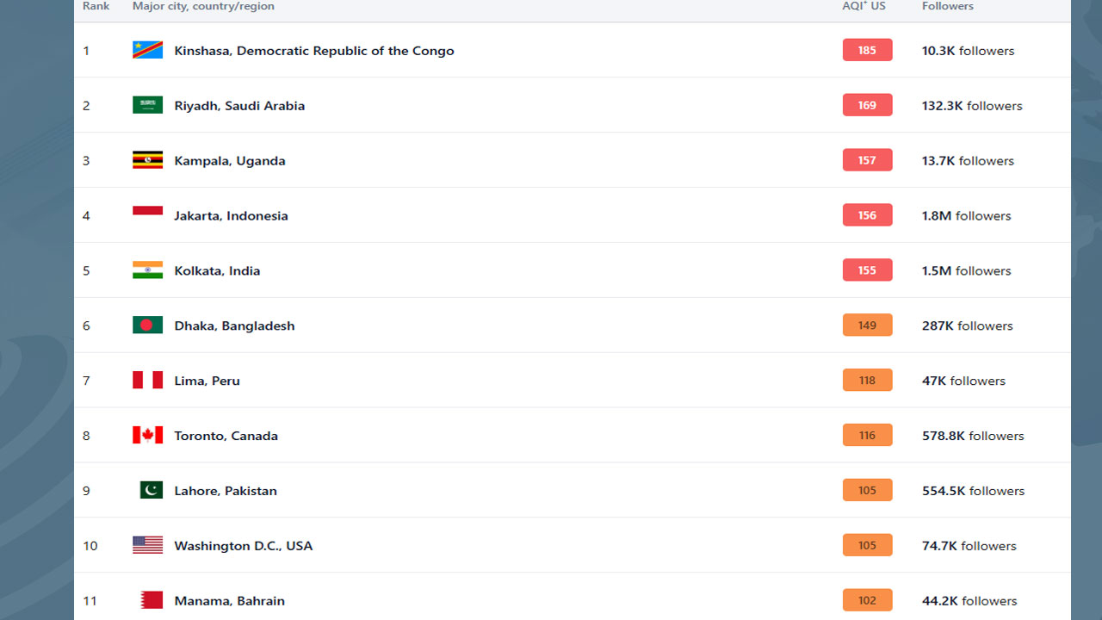Click the 578.8K followers text for Toronto

tap(973, 436)
